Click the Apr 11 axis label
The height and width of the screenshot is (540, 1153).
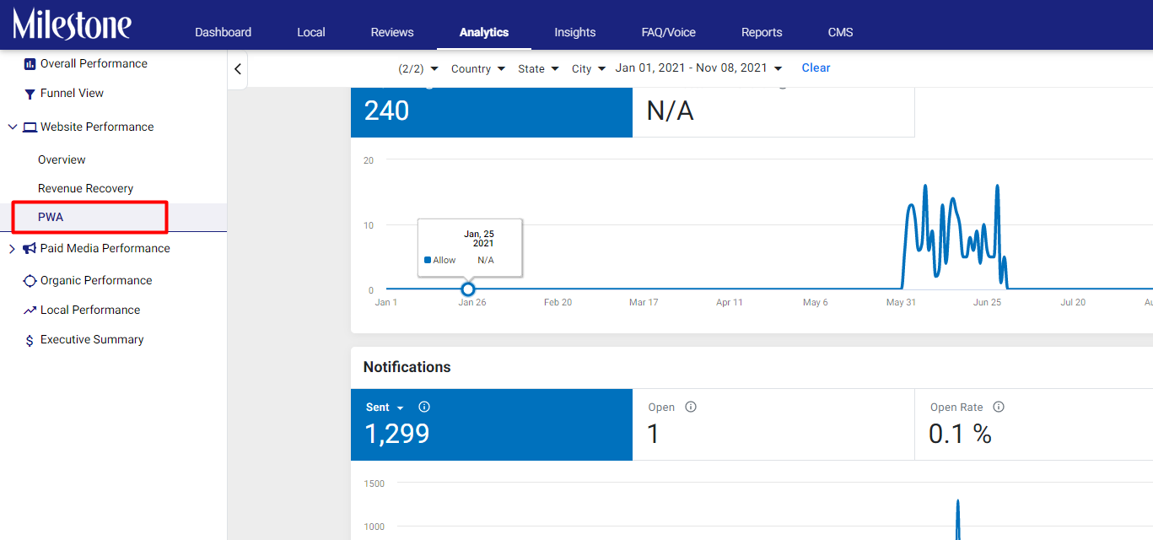tap(730, 302)
